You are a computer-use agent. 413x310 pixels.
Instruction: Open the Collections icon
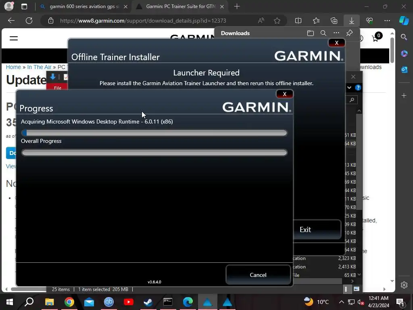tap(334, 21)
